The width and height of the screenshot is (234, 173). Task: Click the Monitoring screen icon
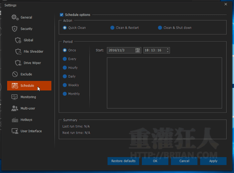pyautogui.click(x=14, y=97)
